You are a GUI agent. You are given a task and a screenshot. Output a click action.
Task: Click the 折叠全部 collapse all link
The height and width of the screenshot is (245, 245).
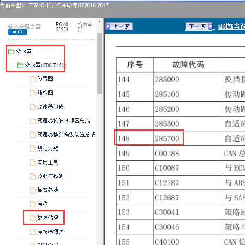[85, 27]
